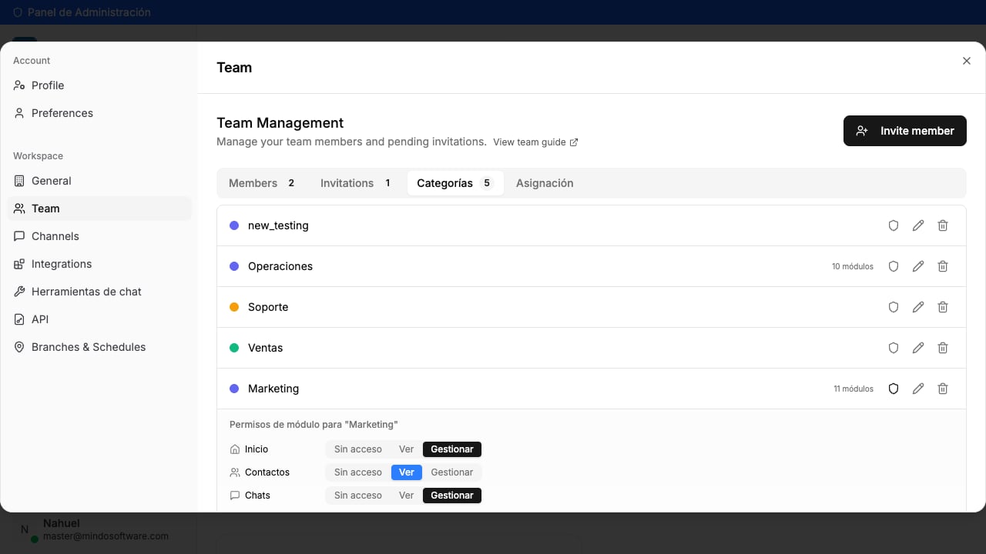Switch to the Invitations tab
The height and width of the screenshot is (554, 986).
click(356, 183)
